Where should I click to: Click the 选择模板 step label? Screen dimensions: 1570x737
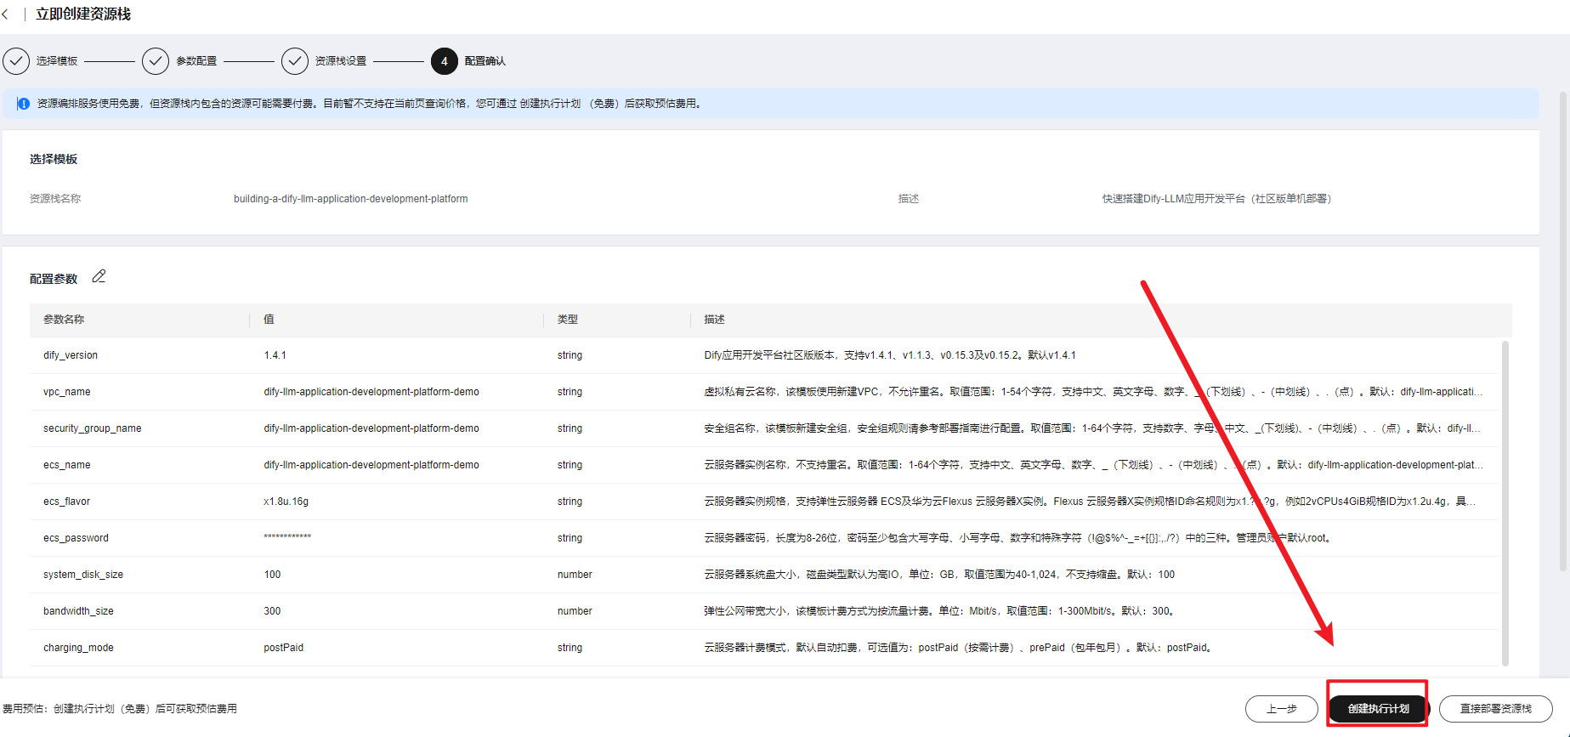click(x=57, y=61)
